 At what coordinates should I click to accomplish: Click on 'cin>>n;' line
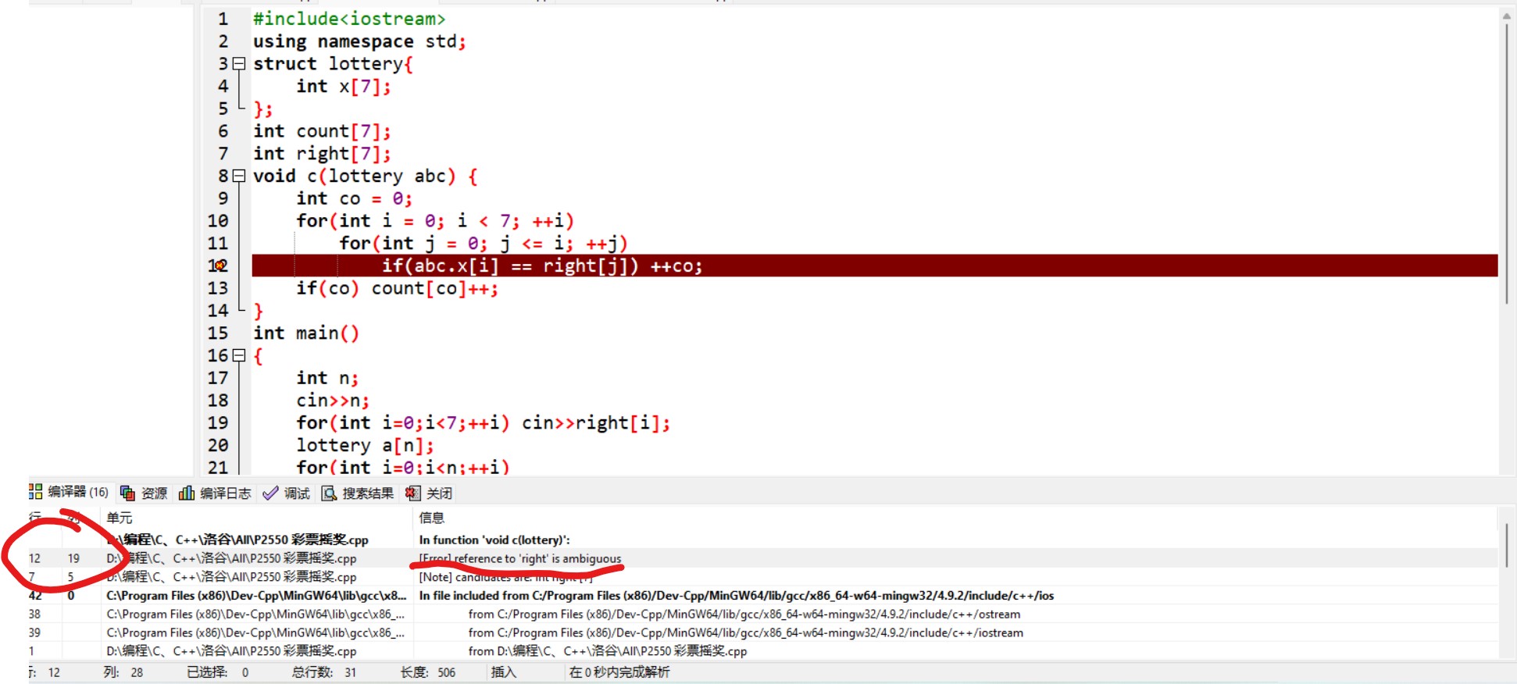[x=333, y=401]
